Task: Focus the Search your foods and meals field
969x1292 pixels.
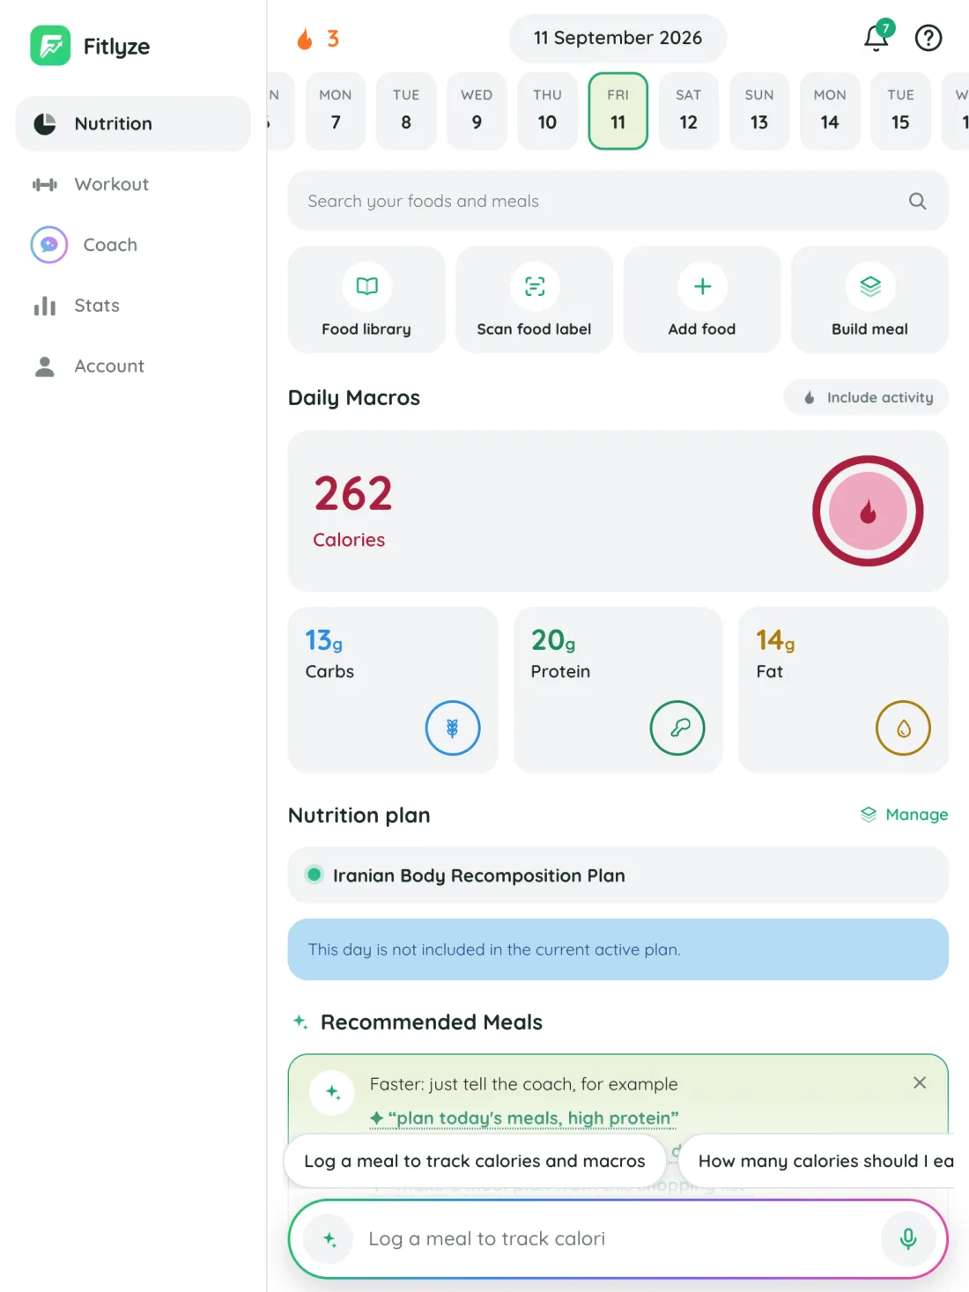Action: coord(618,201)
